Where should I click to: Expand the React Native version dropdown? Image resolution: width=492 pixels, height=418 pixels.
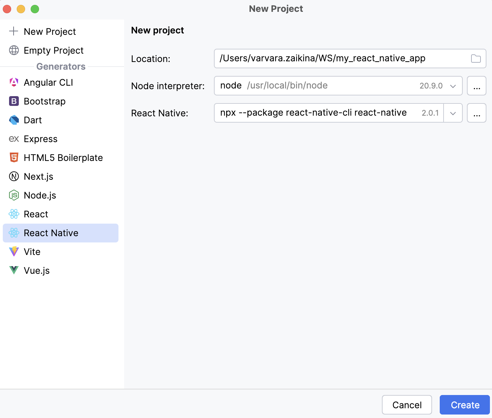pos(453,113)
